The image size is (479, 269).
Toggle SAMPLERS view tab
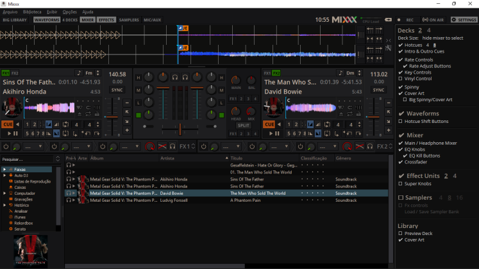tap(129, 20)
